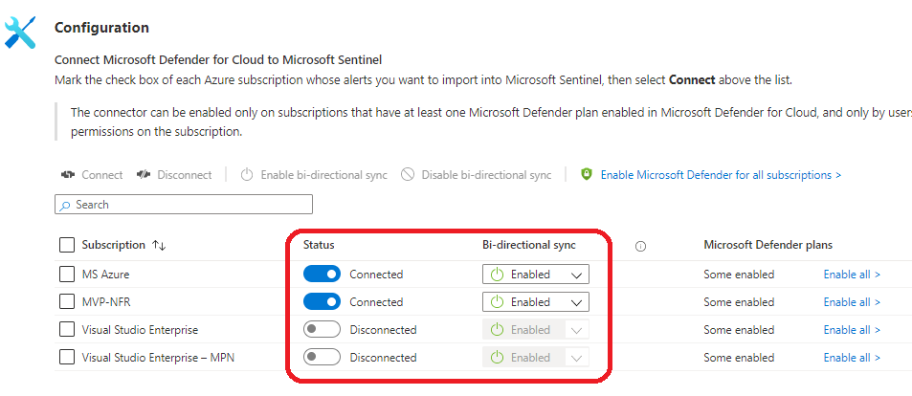The width and height of the screenshot is (912, 396).
Task: Open Enable Microsoft Defender for all subscriptions link
Action: coord(721,175)
